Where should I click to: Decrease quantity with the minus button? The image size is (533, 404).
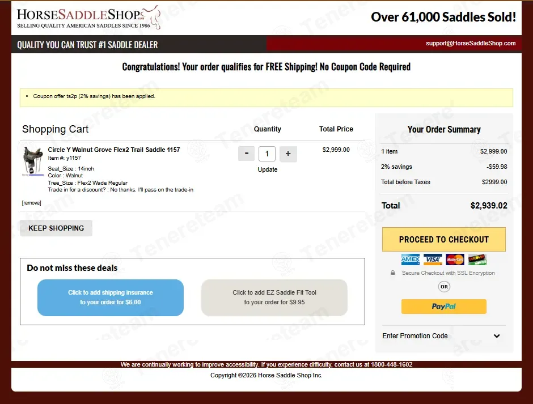point(247,154)
